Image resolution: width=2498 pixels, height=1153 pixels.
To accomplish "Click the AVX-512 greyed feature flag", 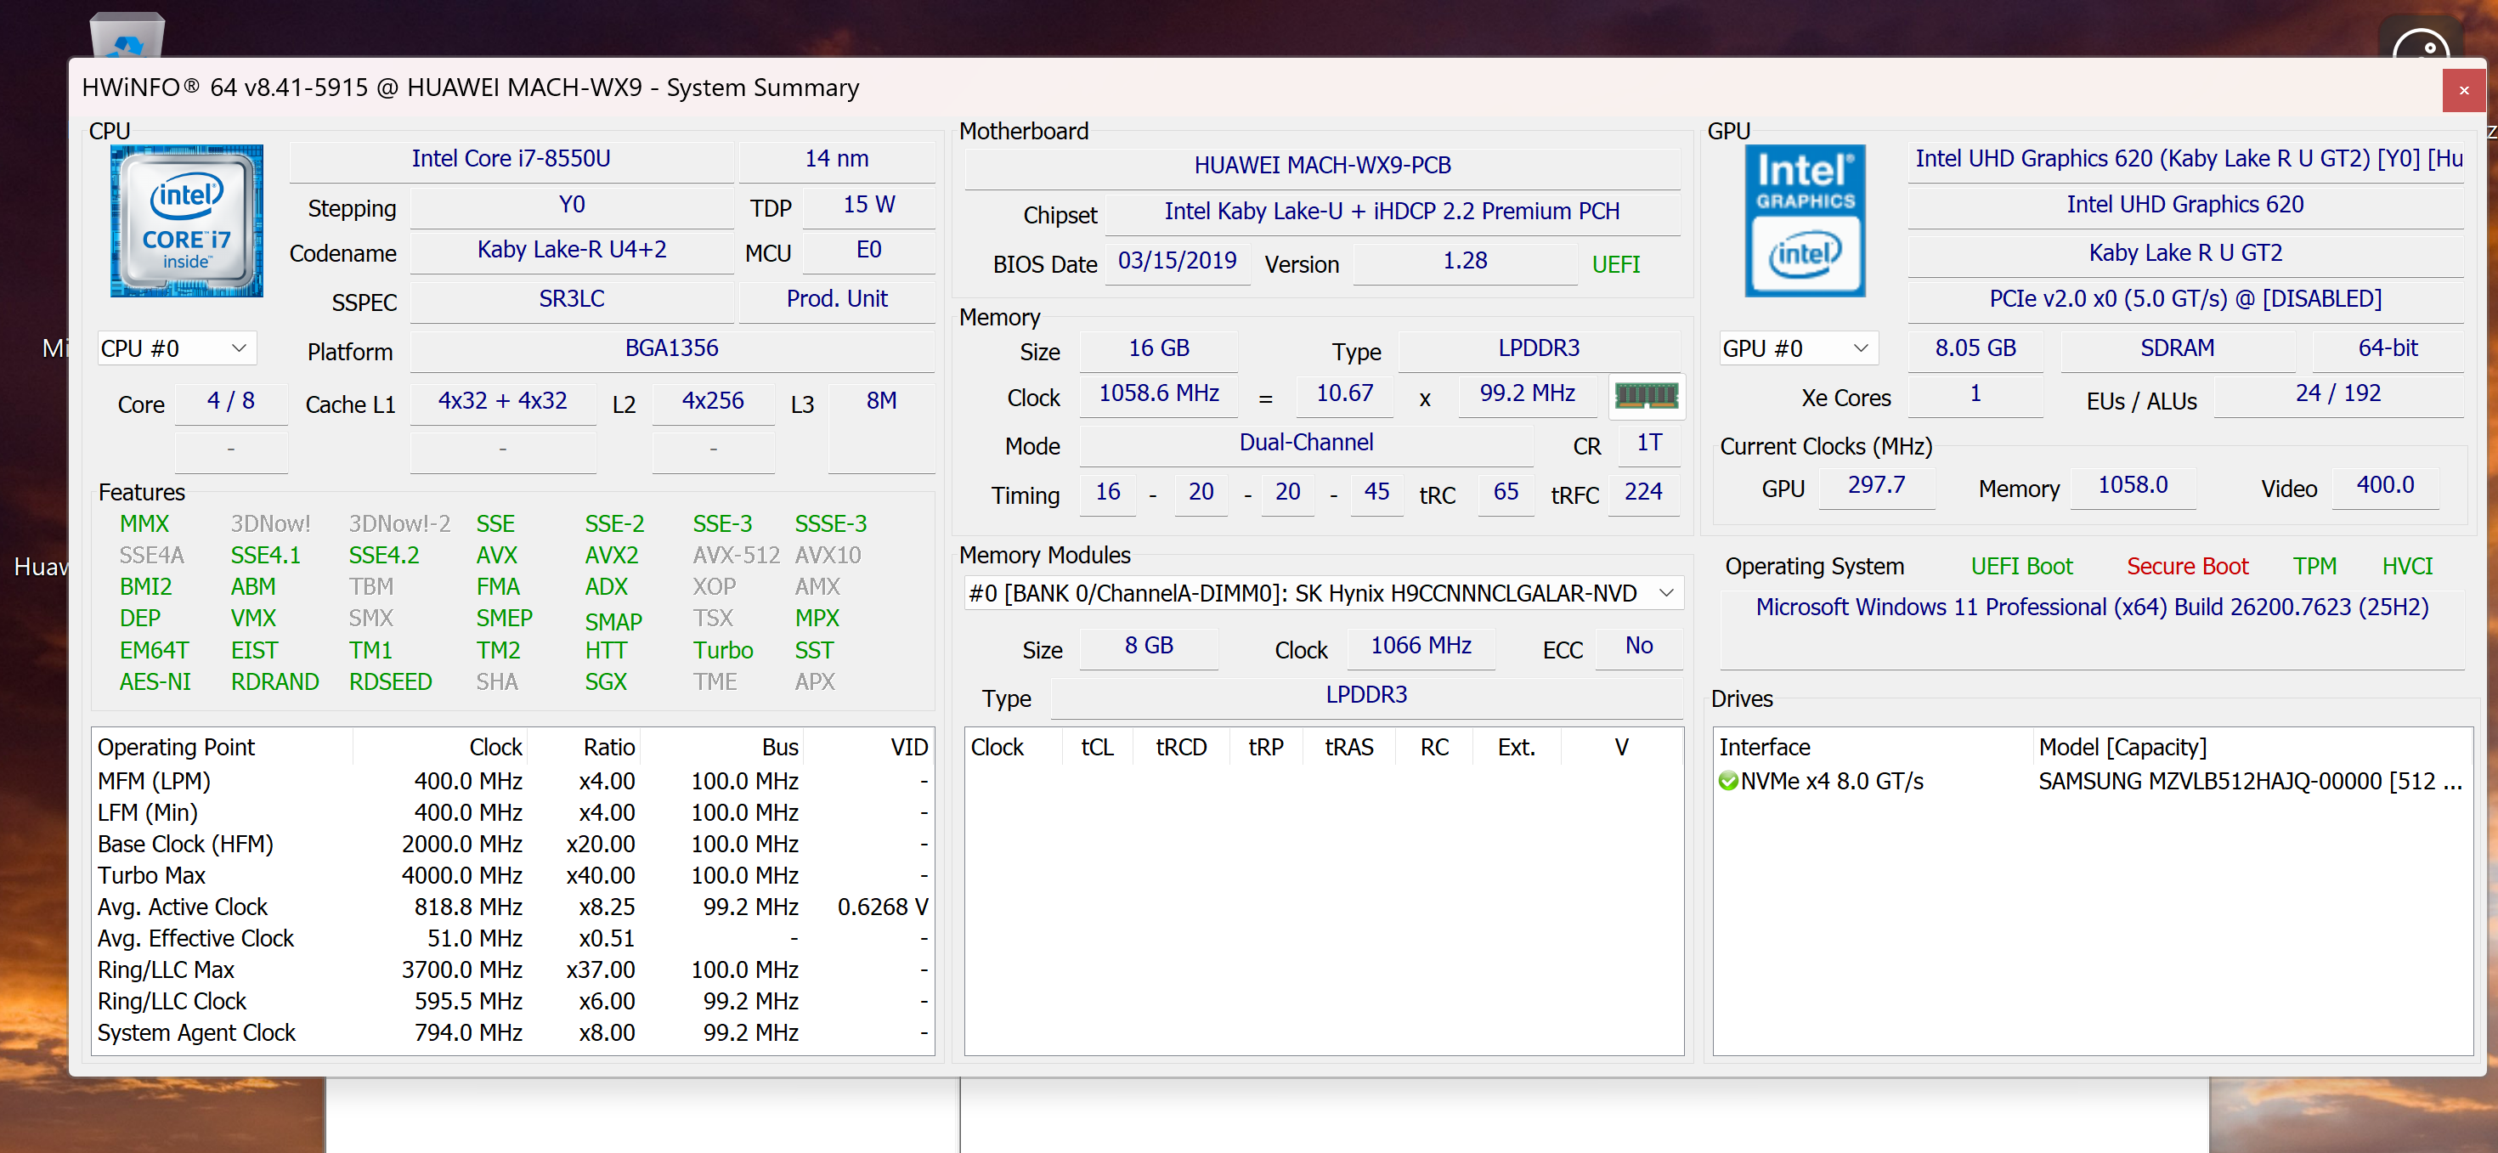I will click(x=736, y=555).
